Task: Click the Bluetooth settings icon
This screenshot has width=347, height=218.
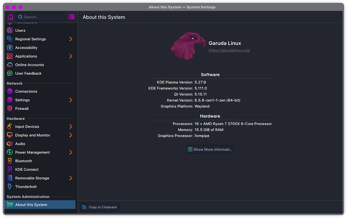Action: [x=11, y=161]
